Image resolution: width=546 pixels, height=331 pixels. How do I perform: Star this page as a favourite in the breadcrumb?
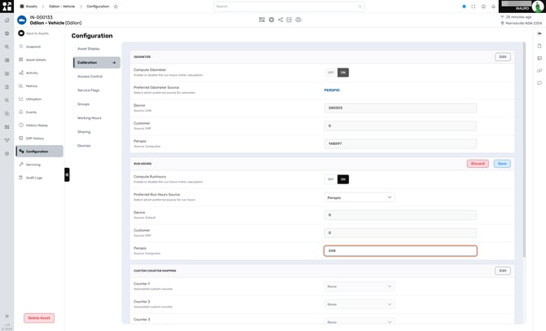click(x=116, y=7)
